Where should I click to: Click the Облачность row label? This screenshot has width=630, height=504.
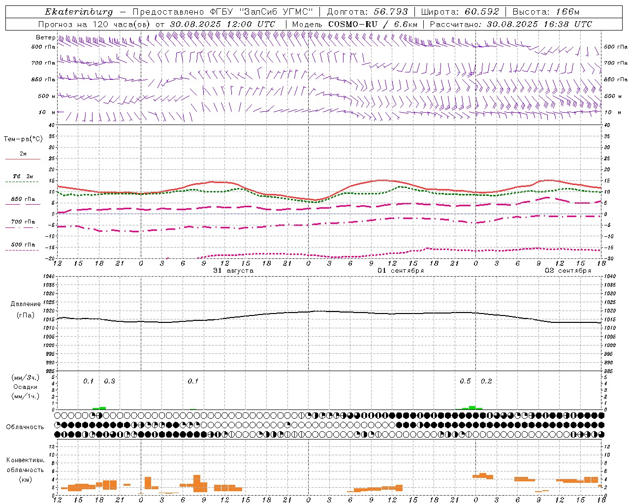coord(25,427)
